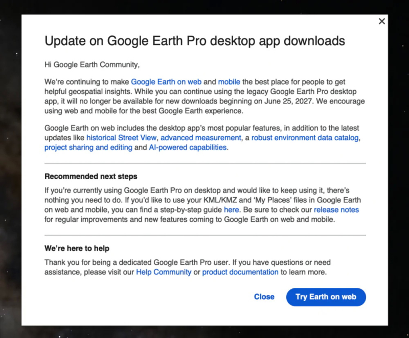This screenshot has width=409, height=338.
Task: Click the Recommended next steps heading
Action: click(x=91, y=176)
